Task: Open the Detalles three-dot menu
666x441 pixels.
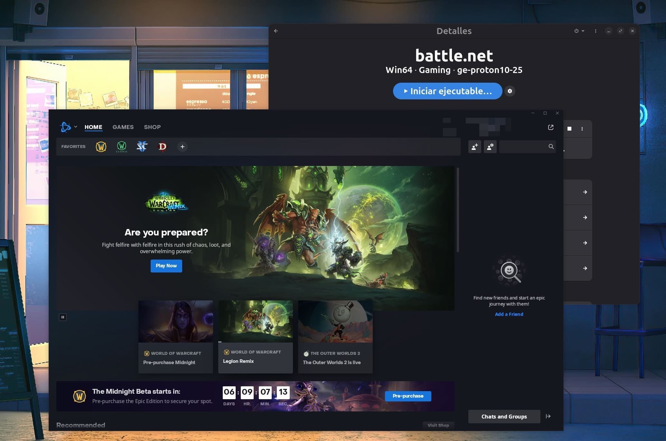Action: click(x=595, y=31)
